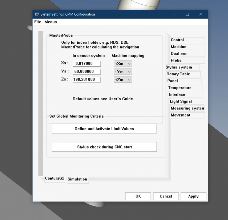This screenshot has height=220, width=228.
Task: Open the File menu
Action: [x=38, y=22]
